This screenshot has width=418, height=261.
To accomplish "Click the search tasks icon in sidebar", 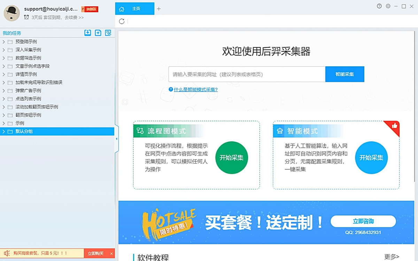I will tap(108, 33).
